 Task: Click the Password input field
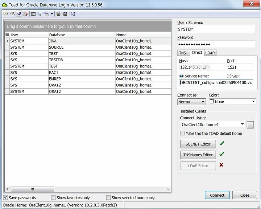216,44
